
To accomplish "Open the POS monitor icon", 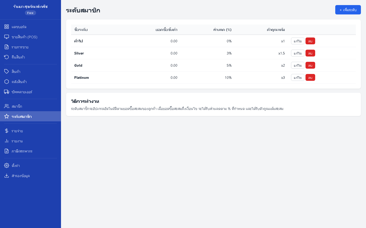I will click(7, 37).
